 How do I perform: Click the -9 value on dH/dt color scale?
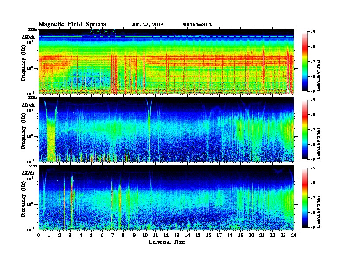pyautogui.click(x=312, y=91)
